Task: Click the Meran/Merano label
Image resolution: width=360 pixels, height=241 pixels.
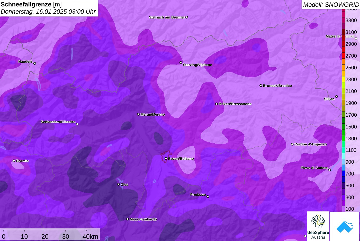Action: click(153, 115)
